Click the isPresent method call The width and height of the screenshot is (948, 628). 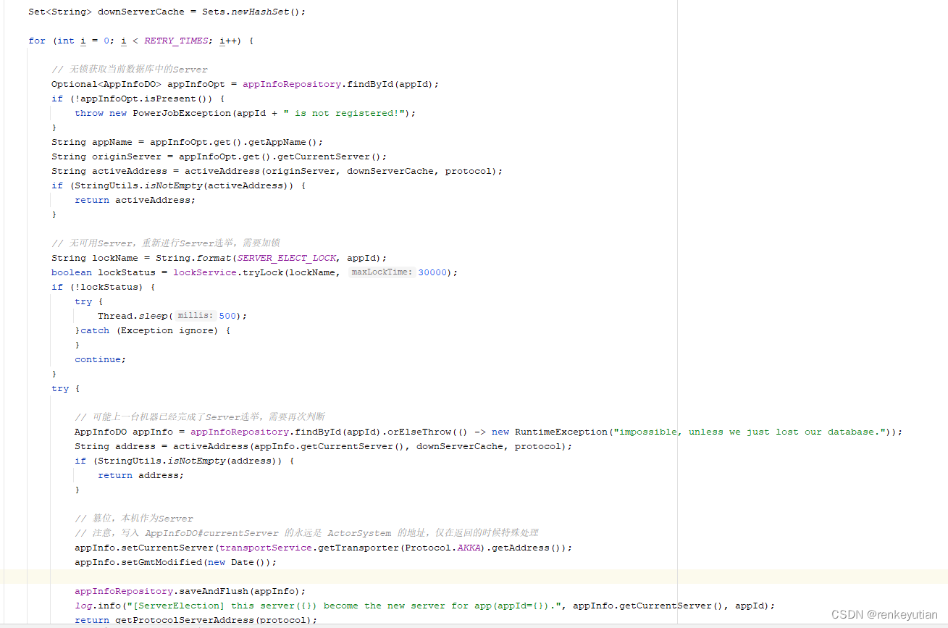[x=170, y=99]
